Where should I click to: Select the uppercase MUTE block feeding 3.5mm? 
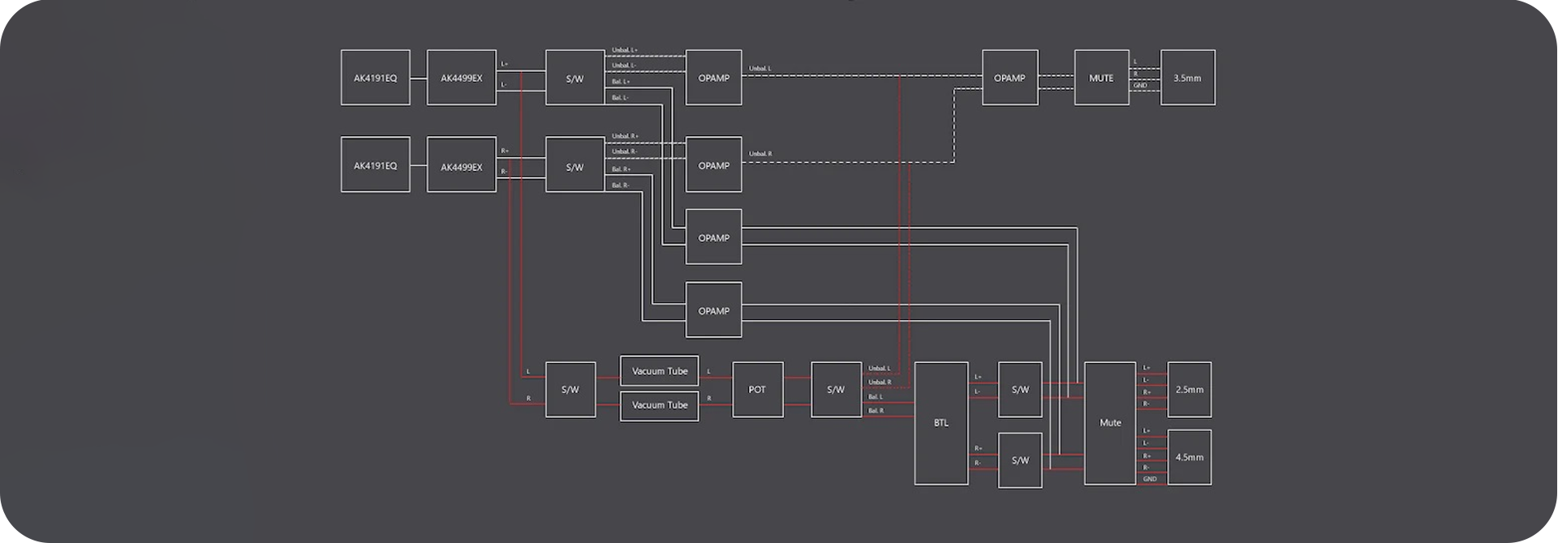coord(1101,78)
